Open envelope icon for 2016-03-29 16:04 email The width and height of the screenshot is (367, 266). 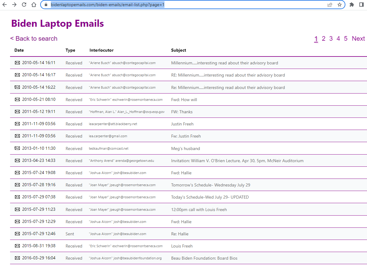point(17,258)
